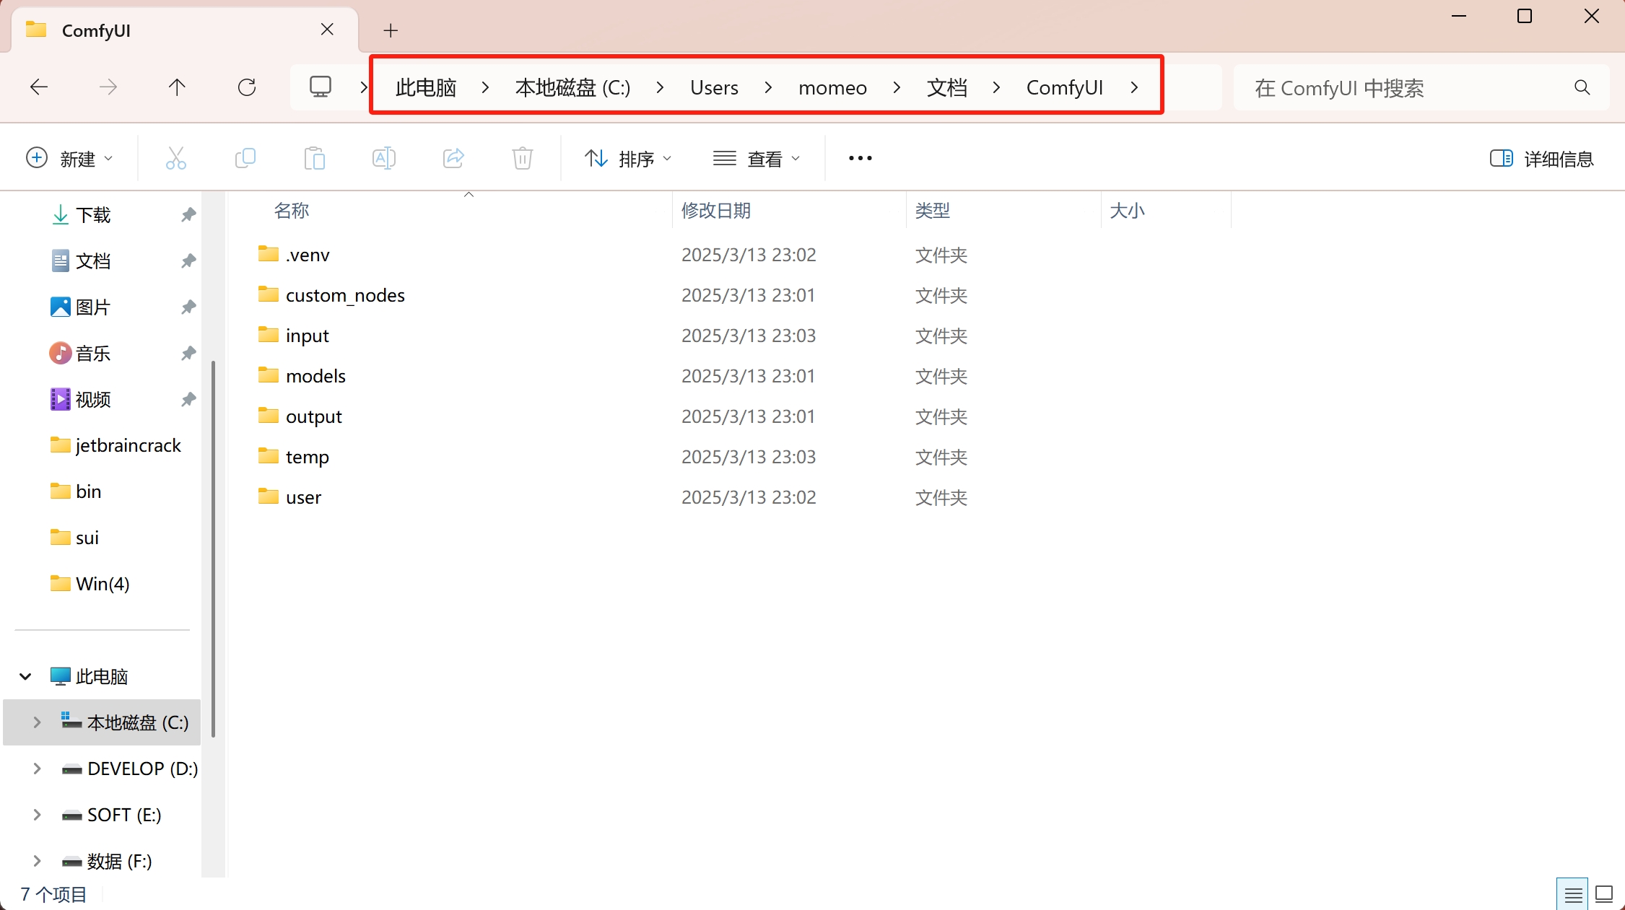
Task: Click the monitor icon in address bar
Action: point(320,87)
